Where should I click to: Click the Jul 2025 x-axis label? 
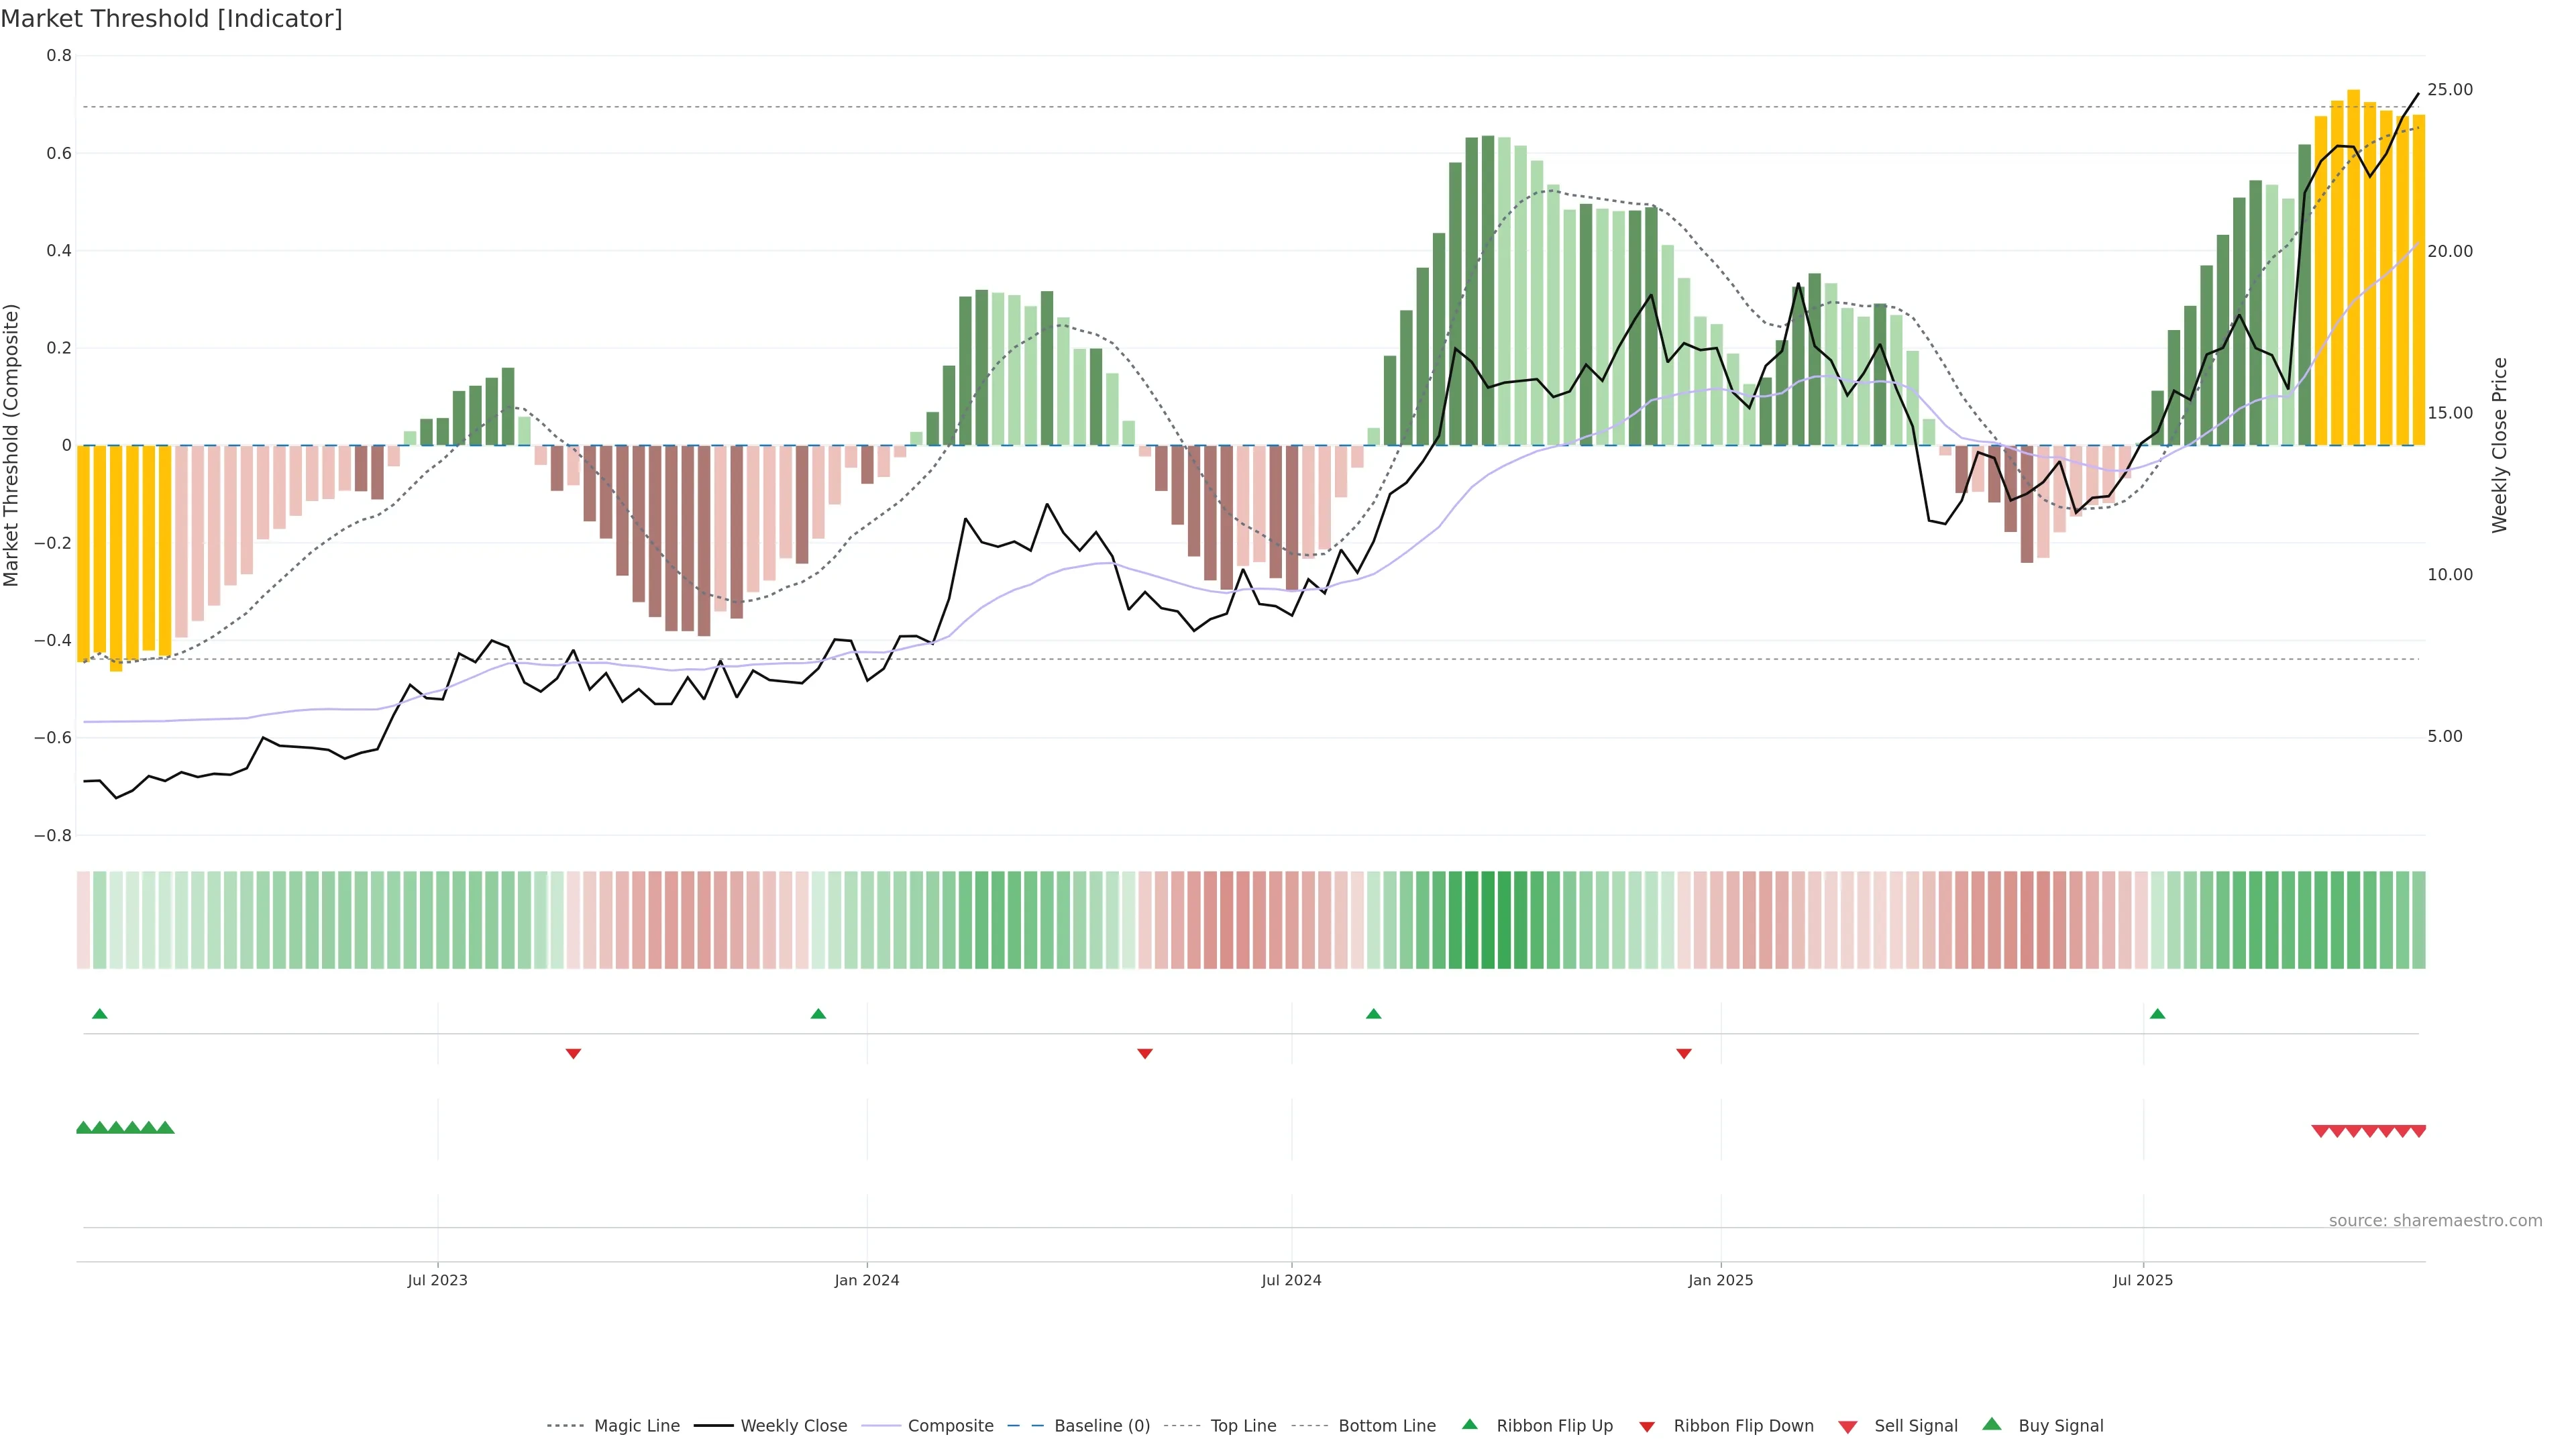point(2143,1280)
